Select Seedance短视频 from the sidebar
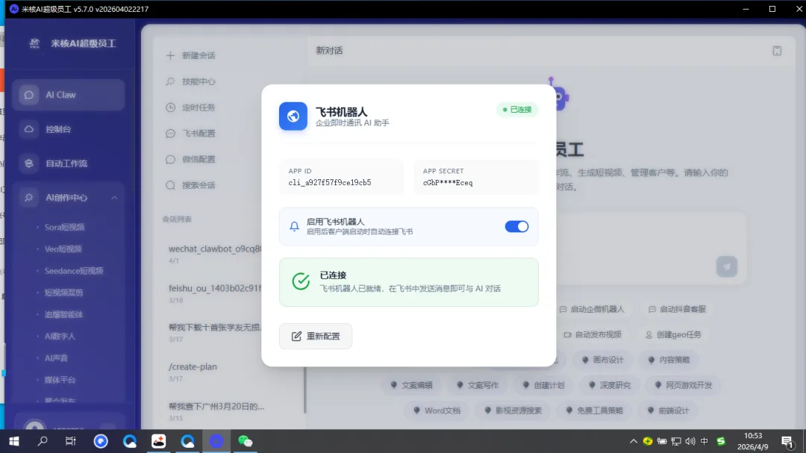806x453 pixels. pos(75,270)
